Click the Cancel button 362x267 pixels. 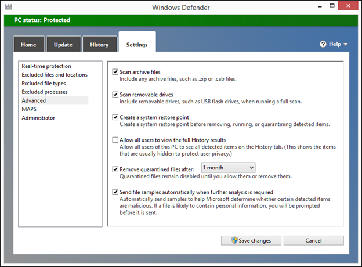(313, 240)
